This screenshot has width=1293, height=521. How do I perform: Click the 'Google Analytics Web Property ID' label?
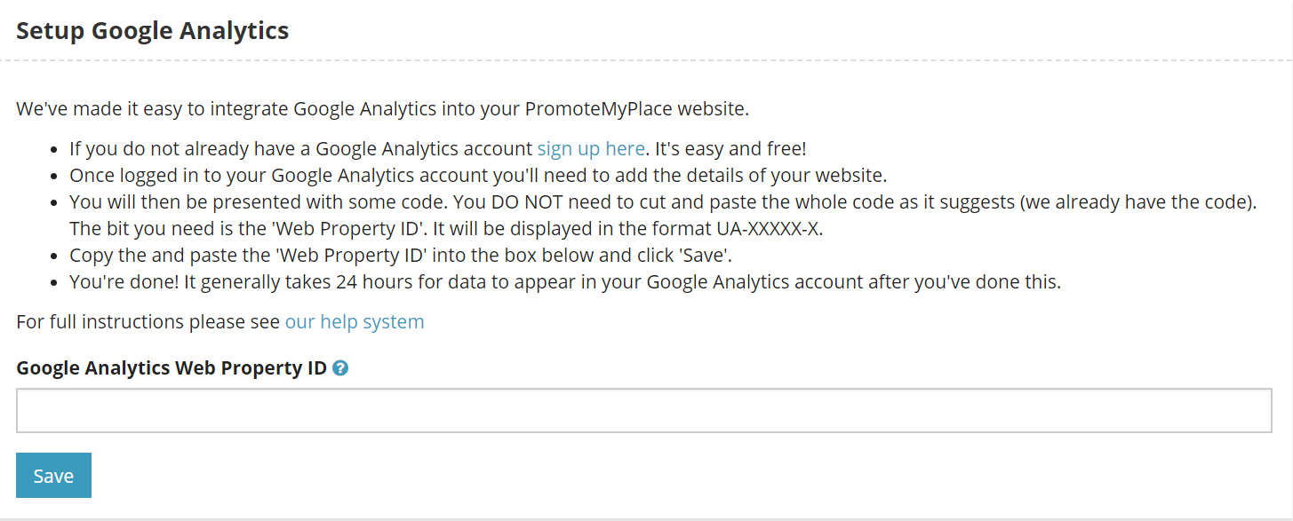click(172, 367)
